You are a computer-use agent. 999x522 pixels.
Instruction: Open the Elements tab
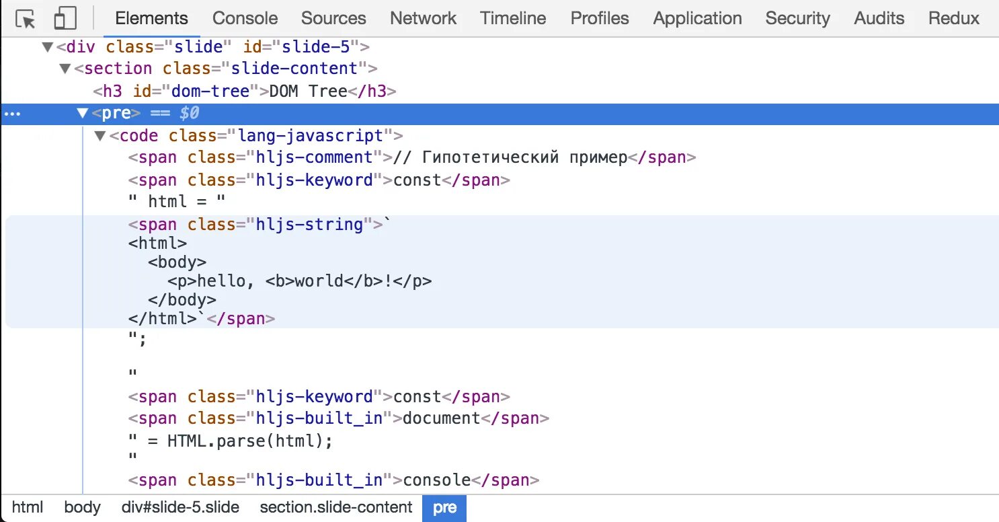coord(151,18)
